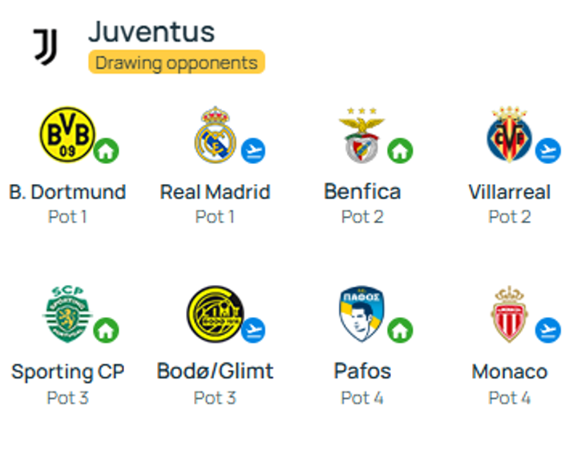Click the Juventus club logo

[x=45, y=46]
